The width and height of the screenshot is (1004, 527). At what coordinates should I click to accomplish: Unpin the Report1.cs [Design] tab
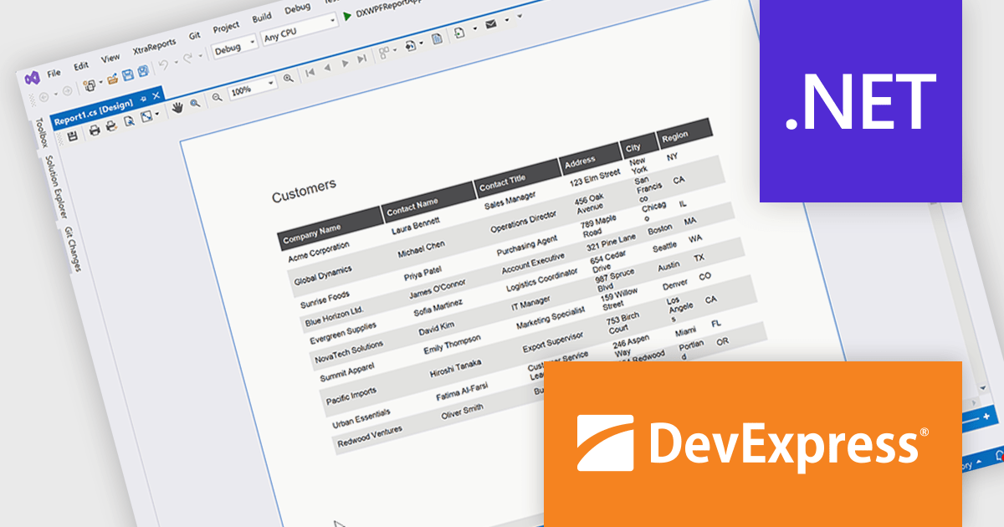tap(143, 97)
